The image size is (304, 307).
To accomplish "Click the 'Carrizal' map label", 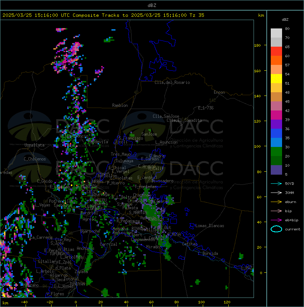I will (109, 244).
